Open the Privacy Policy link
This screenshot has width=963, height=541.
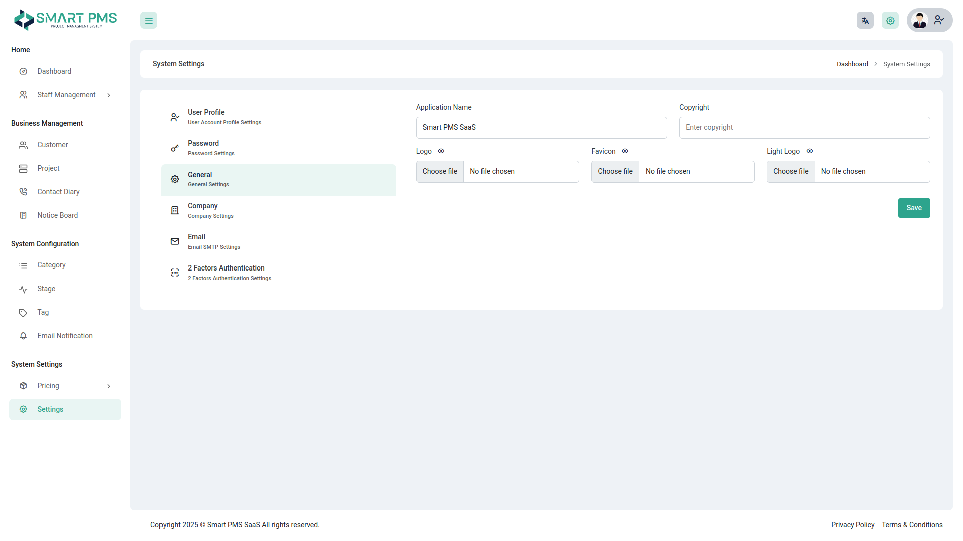pyautogui.click(x=852, y=525)
